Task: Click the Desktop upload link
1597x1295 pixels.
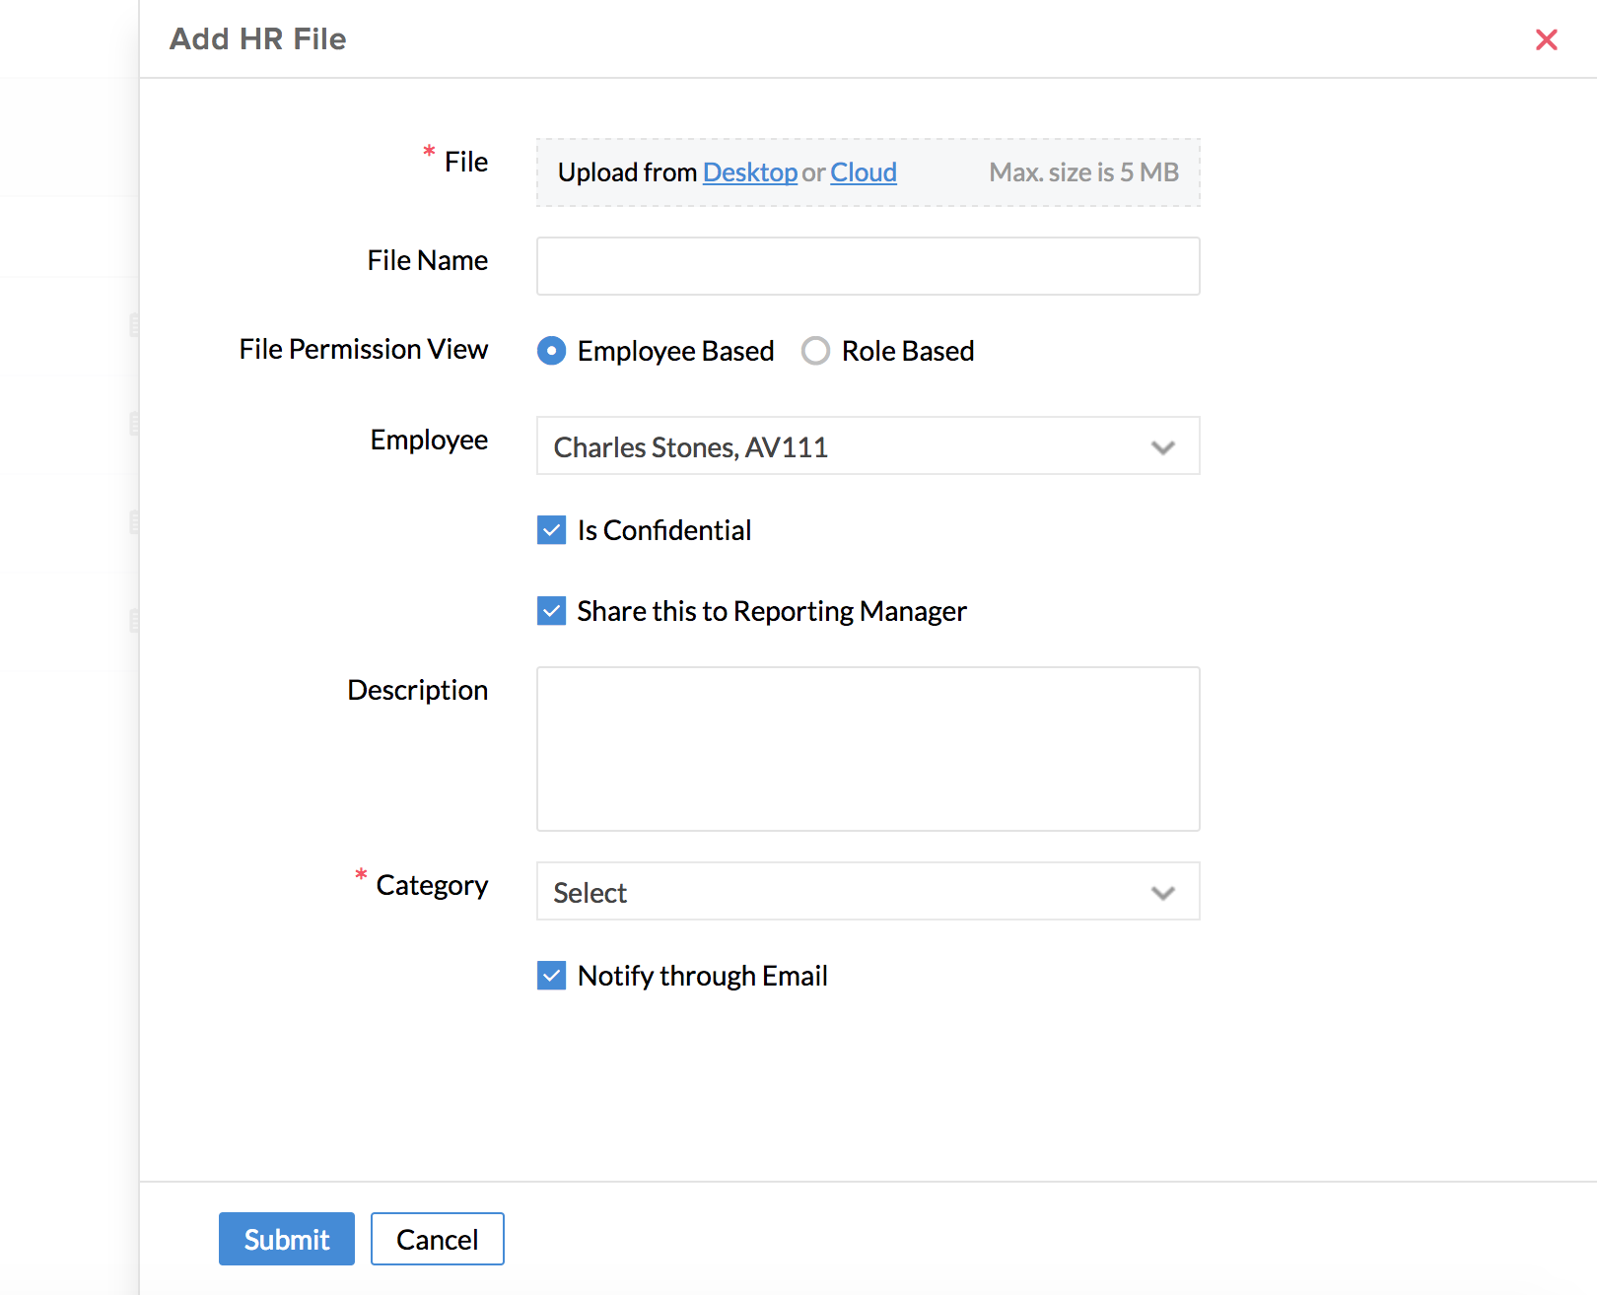Action: coord(749,172)
